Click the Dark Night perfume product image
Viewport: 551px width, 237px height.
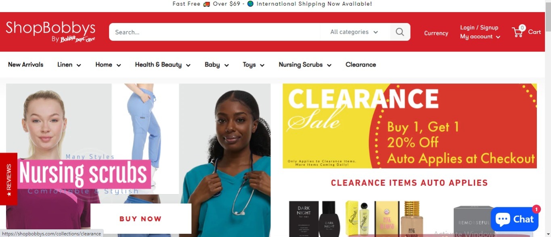pyautogui.click(x=314, y=218)
